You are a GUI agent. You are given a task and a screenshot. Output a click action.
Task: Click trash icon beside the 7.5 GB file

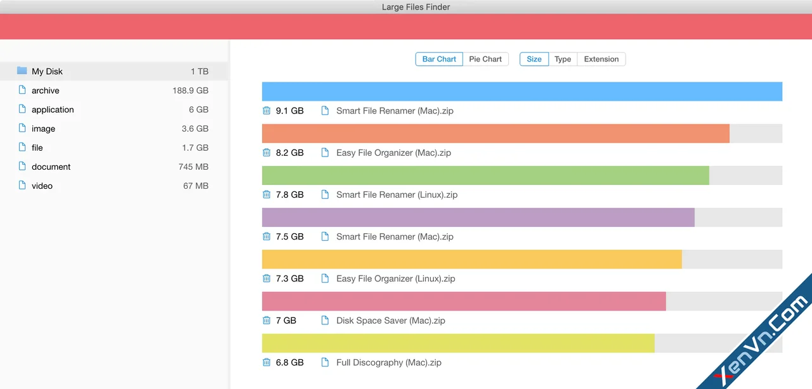[266, 236]
